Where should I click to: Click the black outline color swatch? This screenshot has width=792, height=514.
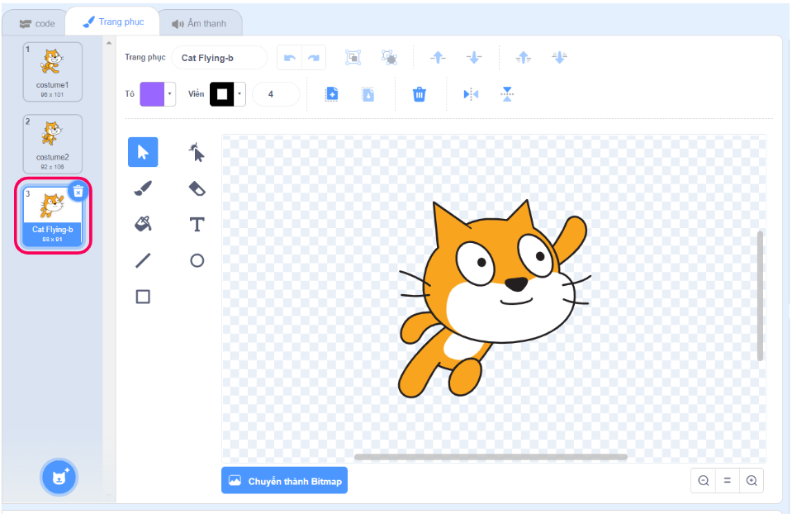[221, 94]
